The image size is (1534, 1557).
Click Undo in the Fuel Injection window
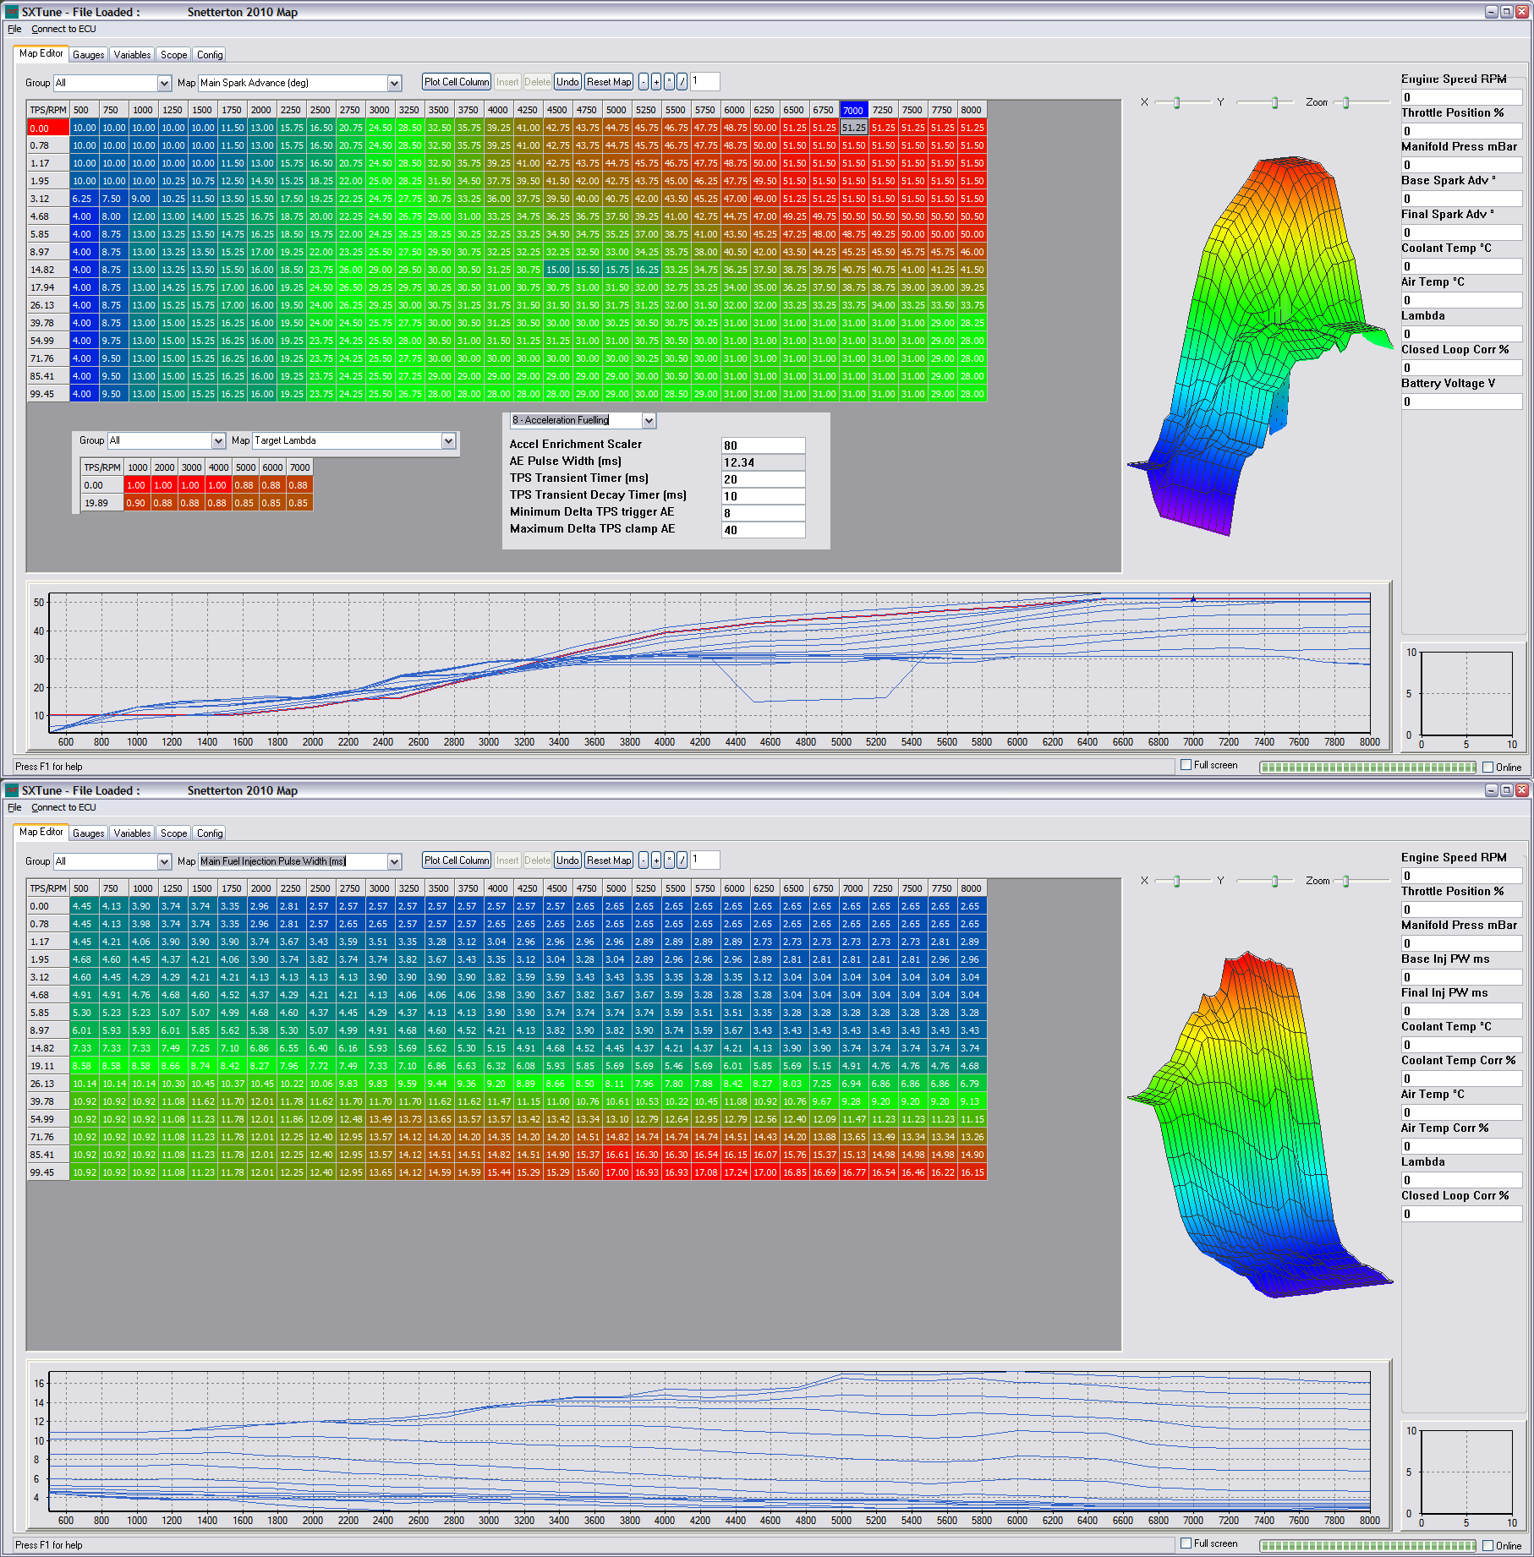coord(568,860)
